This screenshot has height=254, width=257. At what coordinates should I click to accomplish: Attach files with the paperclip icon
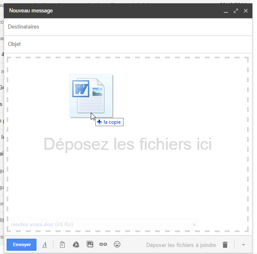tap(62, 244)
